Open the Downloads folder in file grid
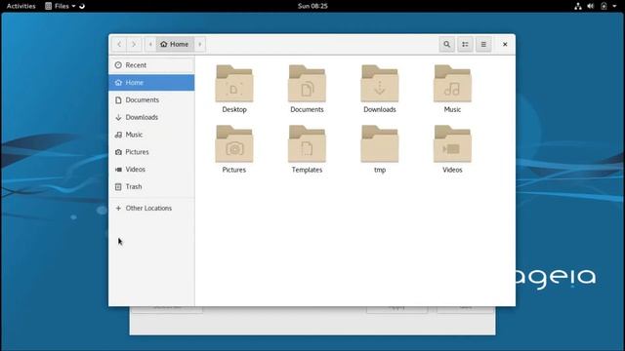Screen dimensions: 625x351 (x=380, y=84)
